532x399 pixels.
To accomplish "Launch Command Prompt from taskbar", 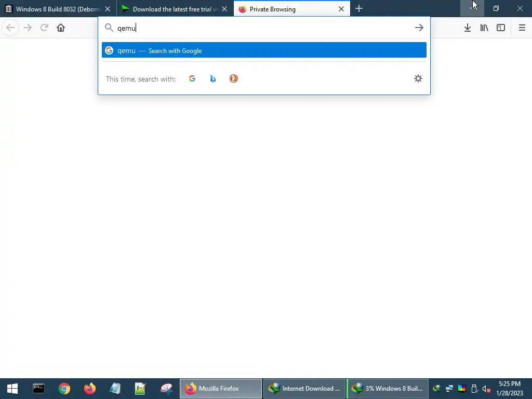I will 38,389.
